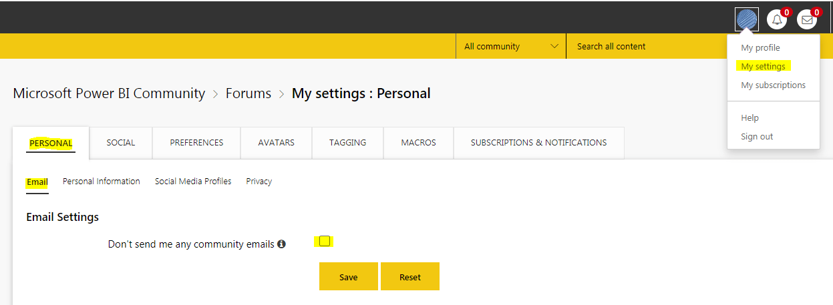Click the Email Settings heading text
Image resolution: width=833 pixels, height=305 pixels.
63,217
